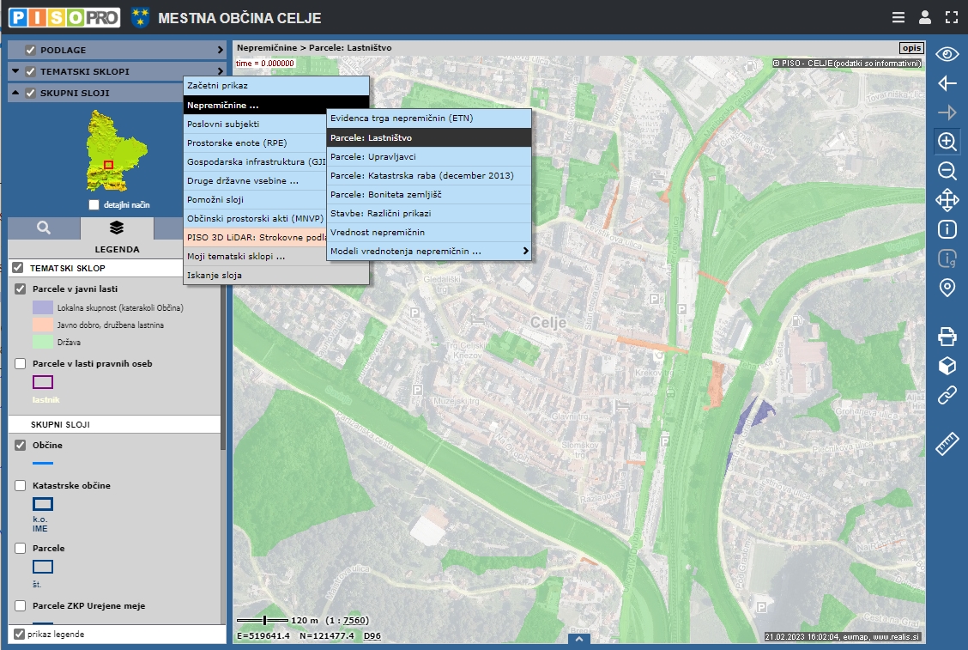The image size is (968, 650).
Task: Go back to previous map view
Action: click(947, 83)
